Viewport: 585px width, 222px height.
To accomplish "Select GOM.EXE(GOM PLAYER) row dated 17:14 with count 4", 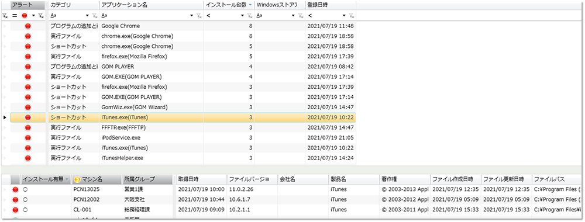I will [183, 77].
